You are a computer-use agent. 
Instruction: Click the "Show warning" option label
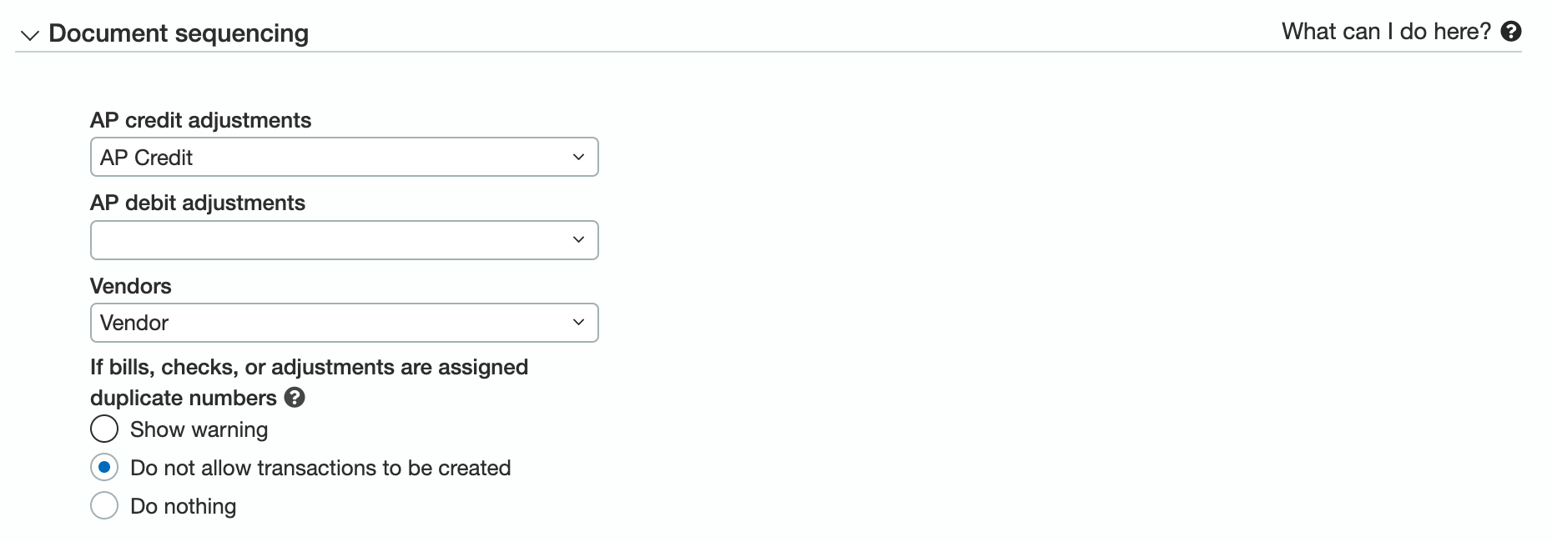[199, 429]
